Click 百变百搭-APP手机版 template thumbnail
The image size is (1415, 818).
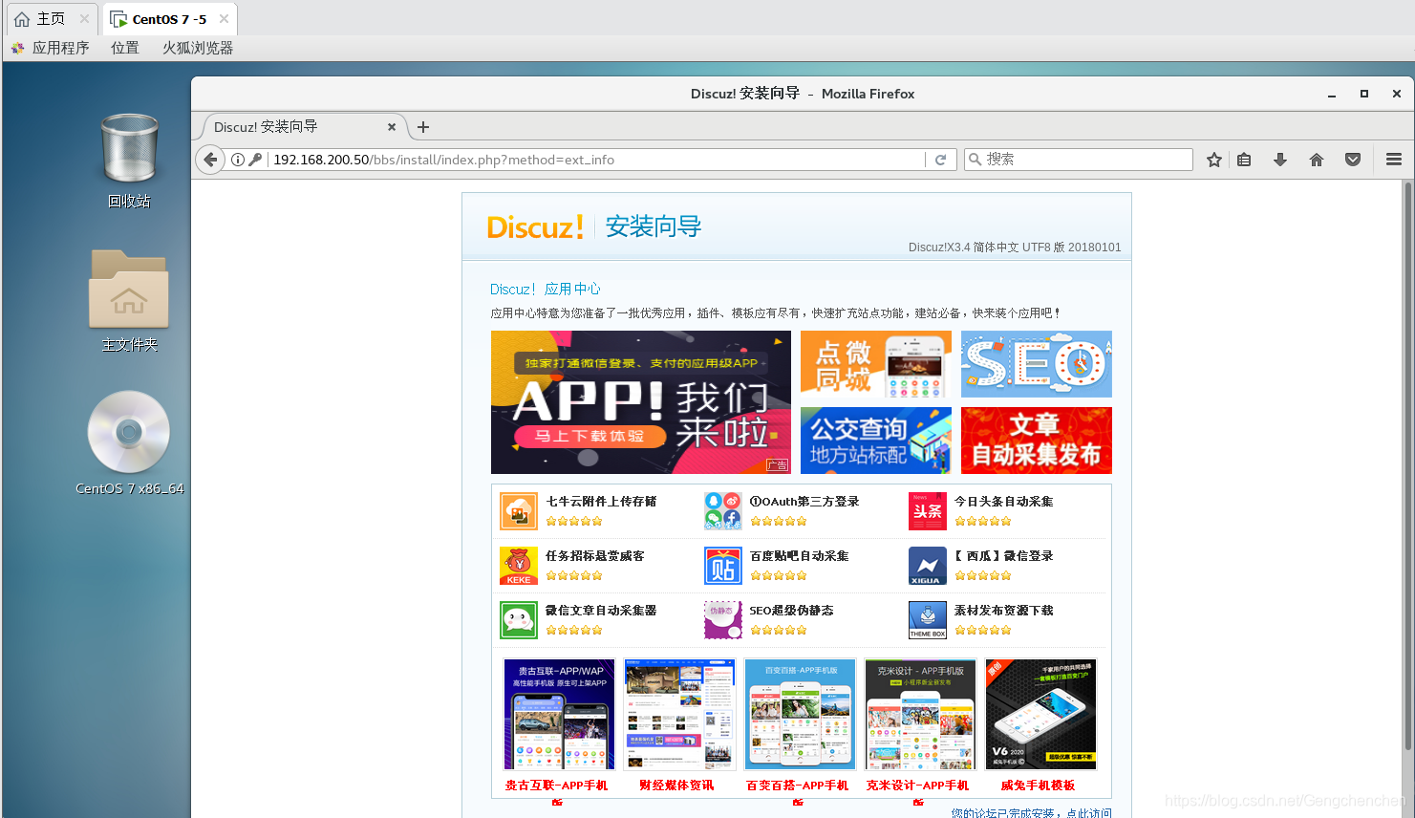800,714
